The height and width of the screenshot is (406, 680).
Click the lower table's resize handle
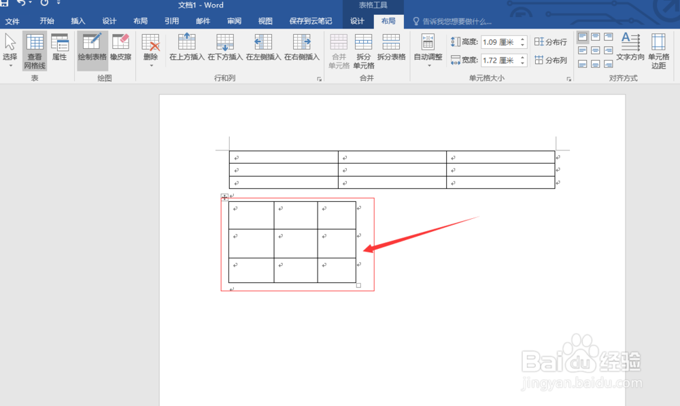[x=358, y=286]
